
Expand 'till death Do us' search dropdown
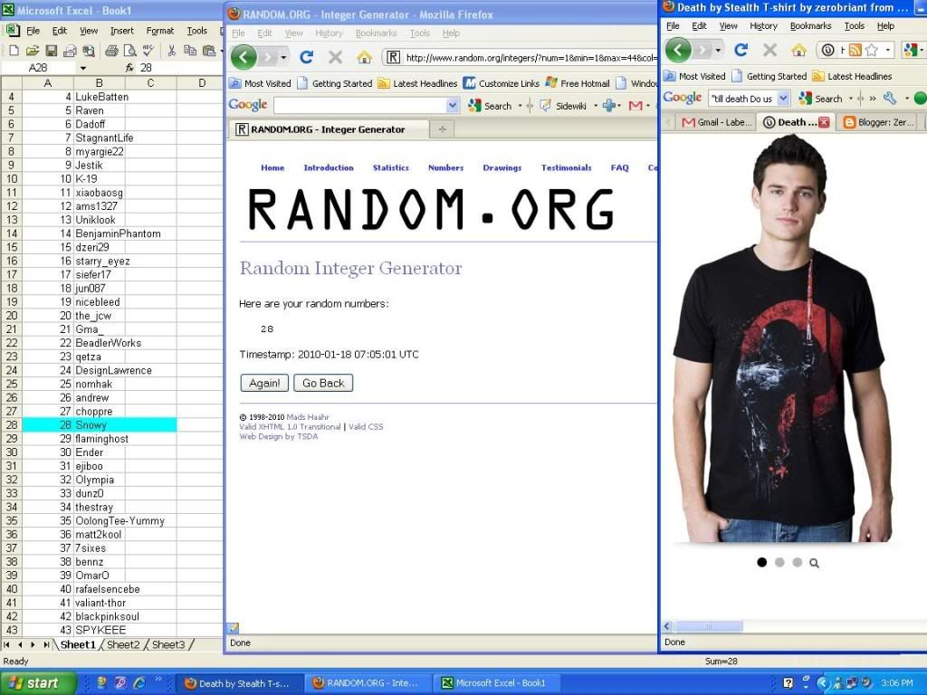(x=783, y=98)
